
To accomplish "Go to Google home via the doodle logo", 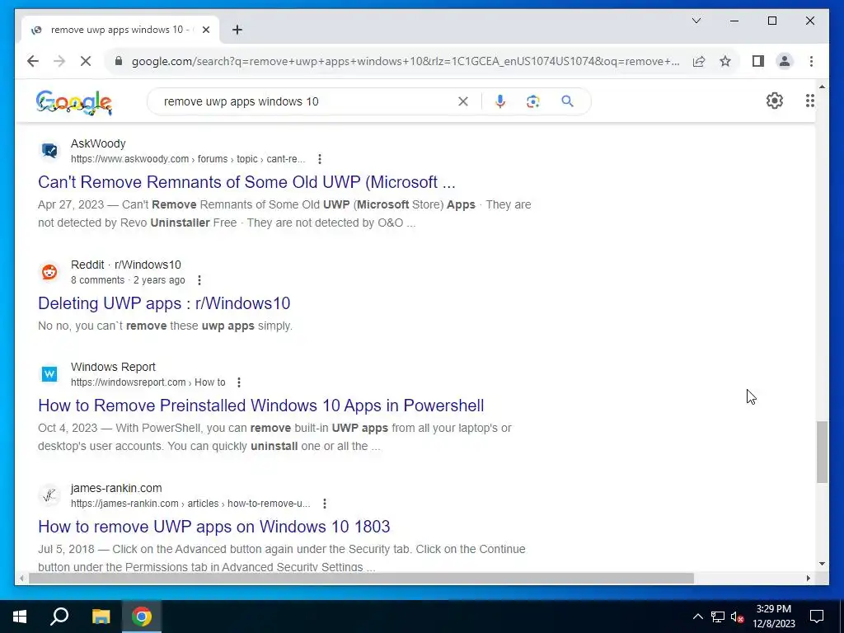I will click(73, 101).
